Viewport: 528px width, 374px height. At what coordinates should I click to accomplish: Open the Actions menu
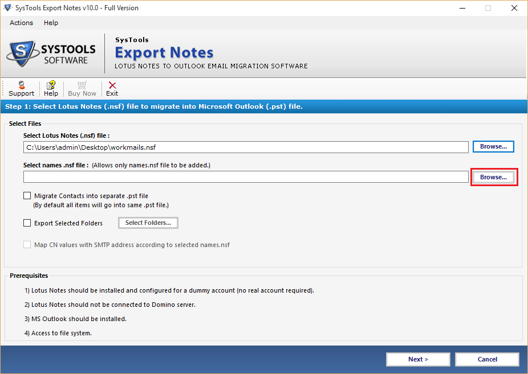point(21,23)
